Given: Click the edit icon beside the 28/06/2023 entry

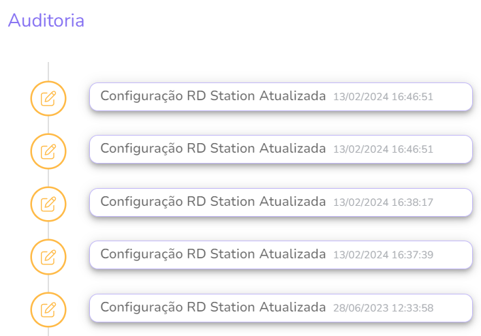Looking at the screenshot, I should point(48,309).
